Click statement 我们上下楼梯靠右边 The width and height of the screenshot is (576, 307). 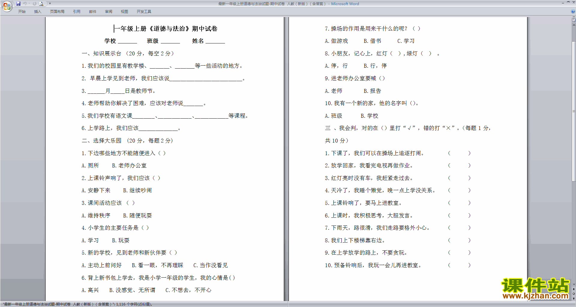coord(355,240)
